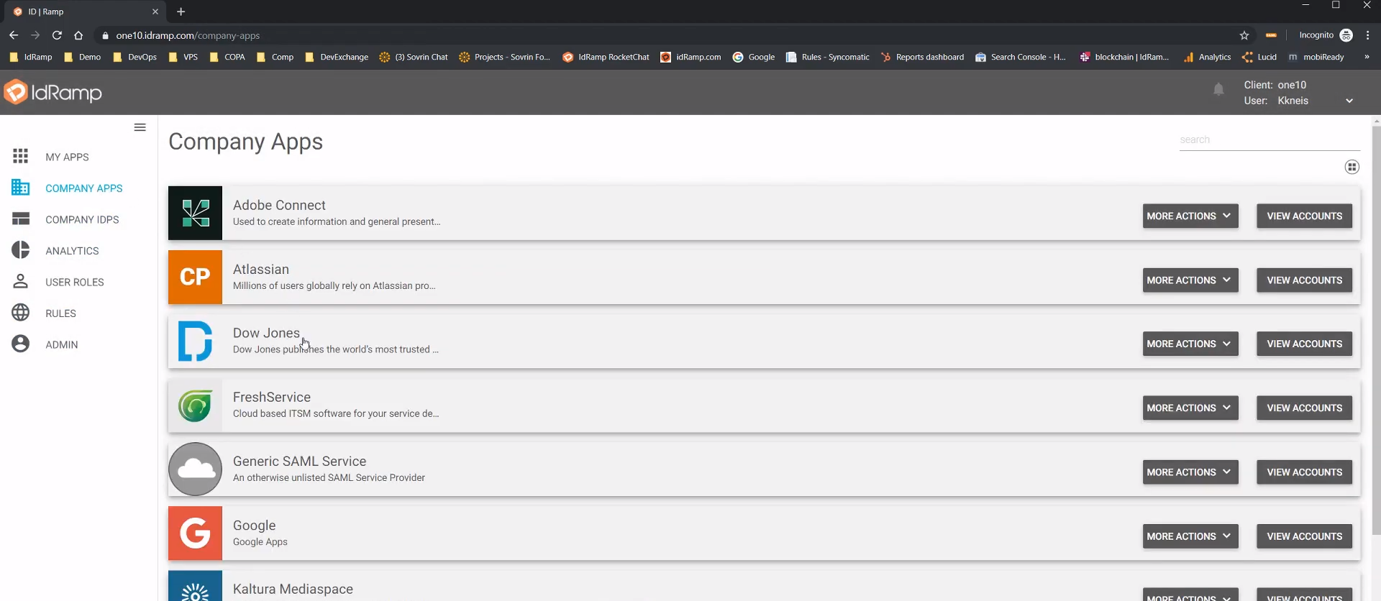This screenshot has height=601, width=1381.
Task: Close the ID | Ramp browser tab
Action: point(155,12)
